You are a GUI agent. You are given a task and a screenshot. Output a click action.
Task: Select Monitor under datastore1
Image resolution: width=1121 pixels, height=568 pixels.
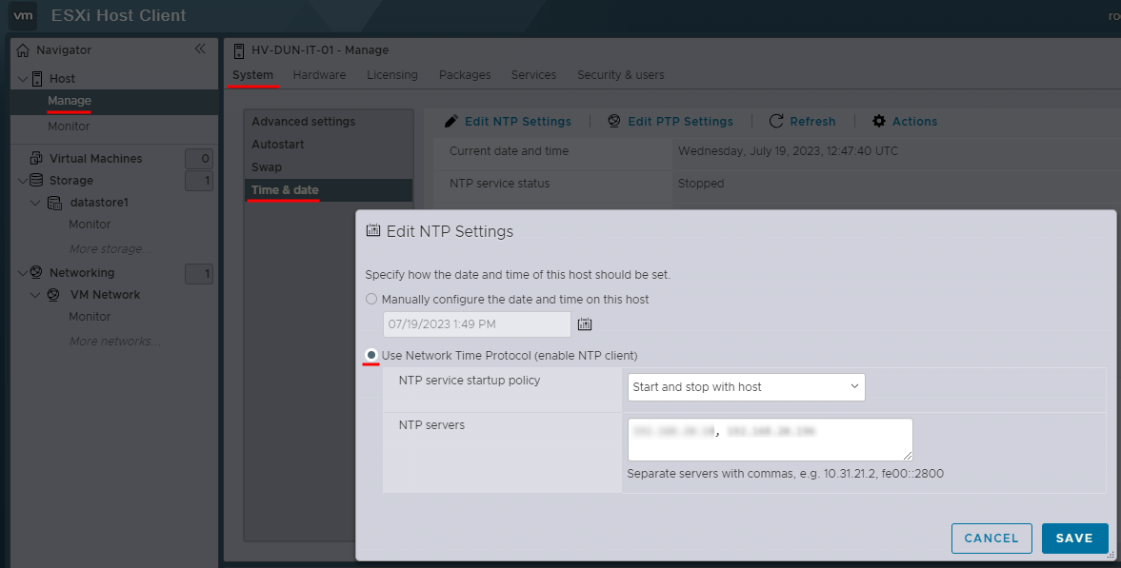click(x=90, y=225)
